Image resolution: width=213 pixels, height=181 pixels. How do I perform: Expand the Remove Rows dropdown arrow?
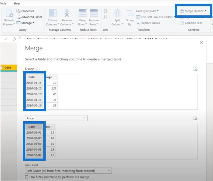tap(97, 24)
